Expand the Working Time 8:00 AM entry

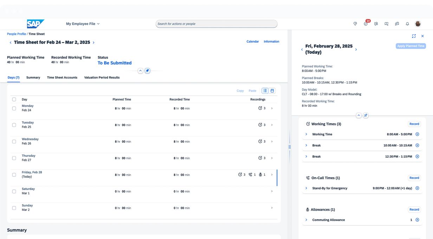coord(306,134)
